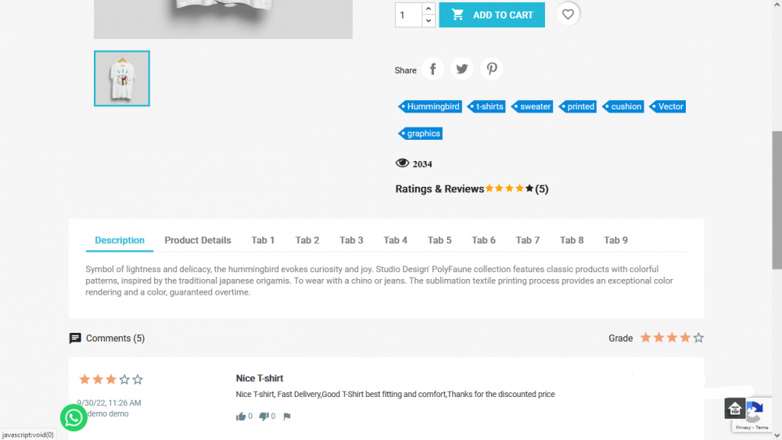Decrease quantity with down arrow

(x=428, y=21)
